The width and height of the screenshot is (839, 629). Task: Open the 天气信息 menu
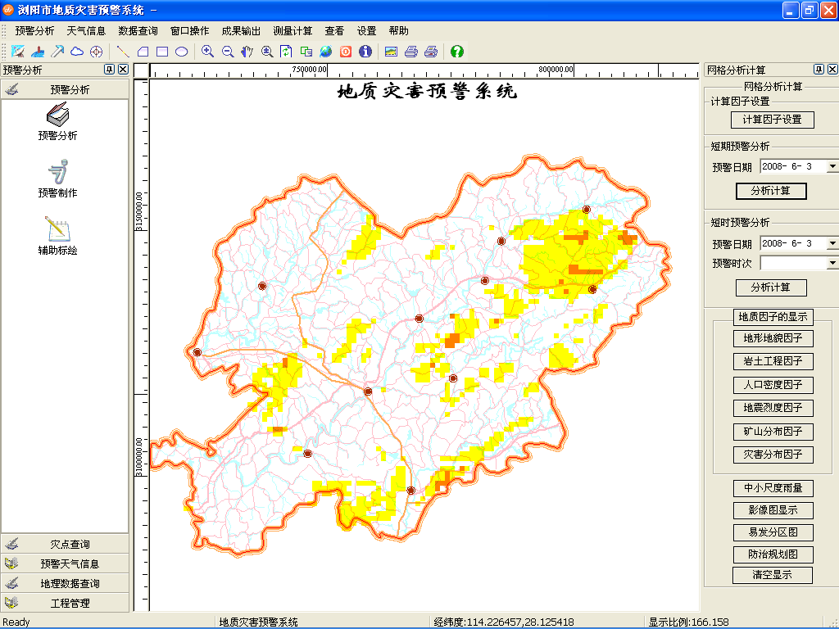[x=86, y=30]
